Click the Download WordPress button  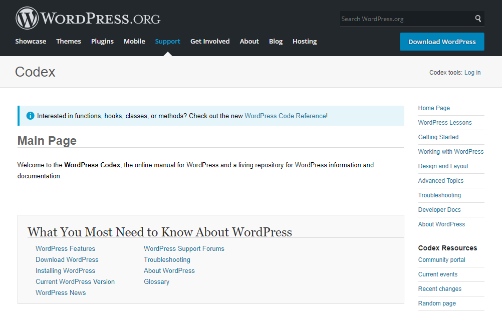(x=442, y=42)
